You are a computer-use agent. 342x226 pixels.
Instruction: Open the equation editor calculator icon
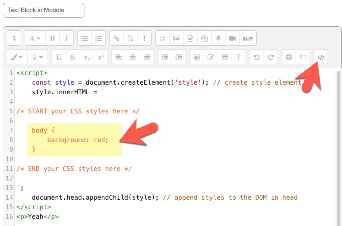tap(196, 57)
